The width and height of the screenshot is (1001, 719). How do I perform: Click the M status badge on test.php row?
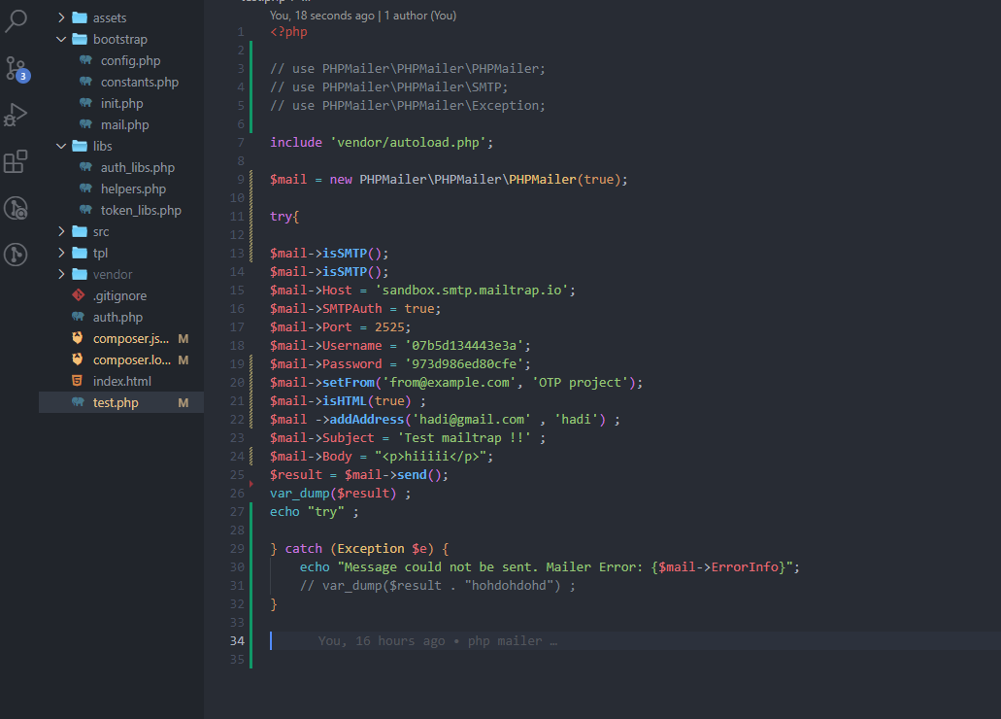[x=184, y=402]
